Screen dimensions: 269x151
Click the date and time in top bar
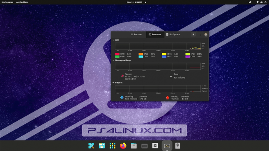point(134,2)
